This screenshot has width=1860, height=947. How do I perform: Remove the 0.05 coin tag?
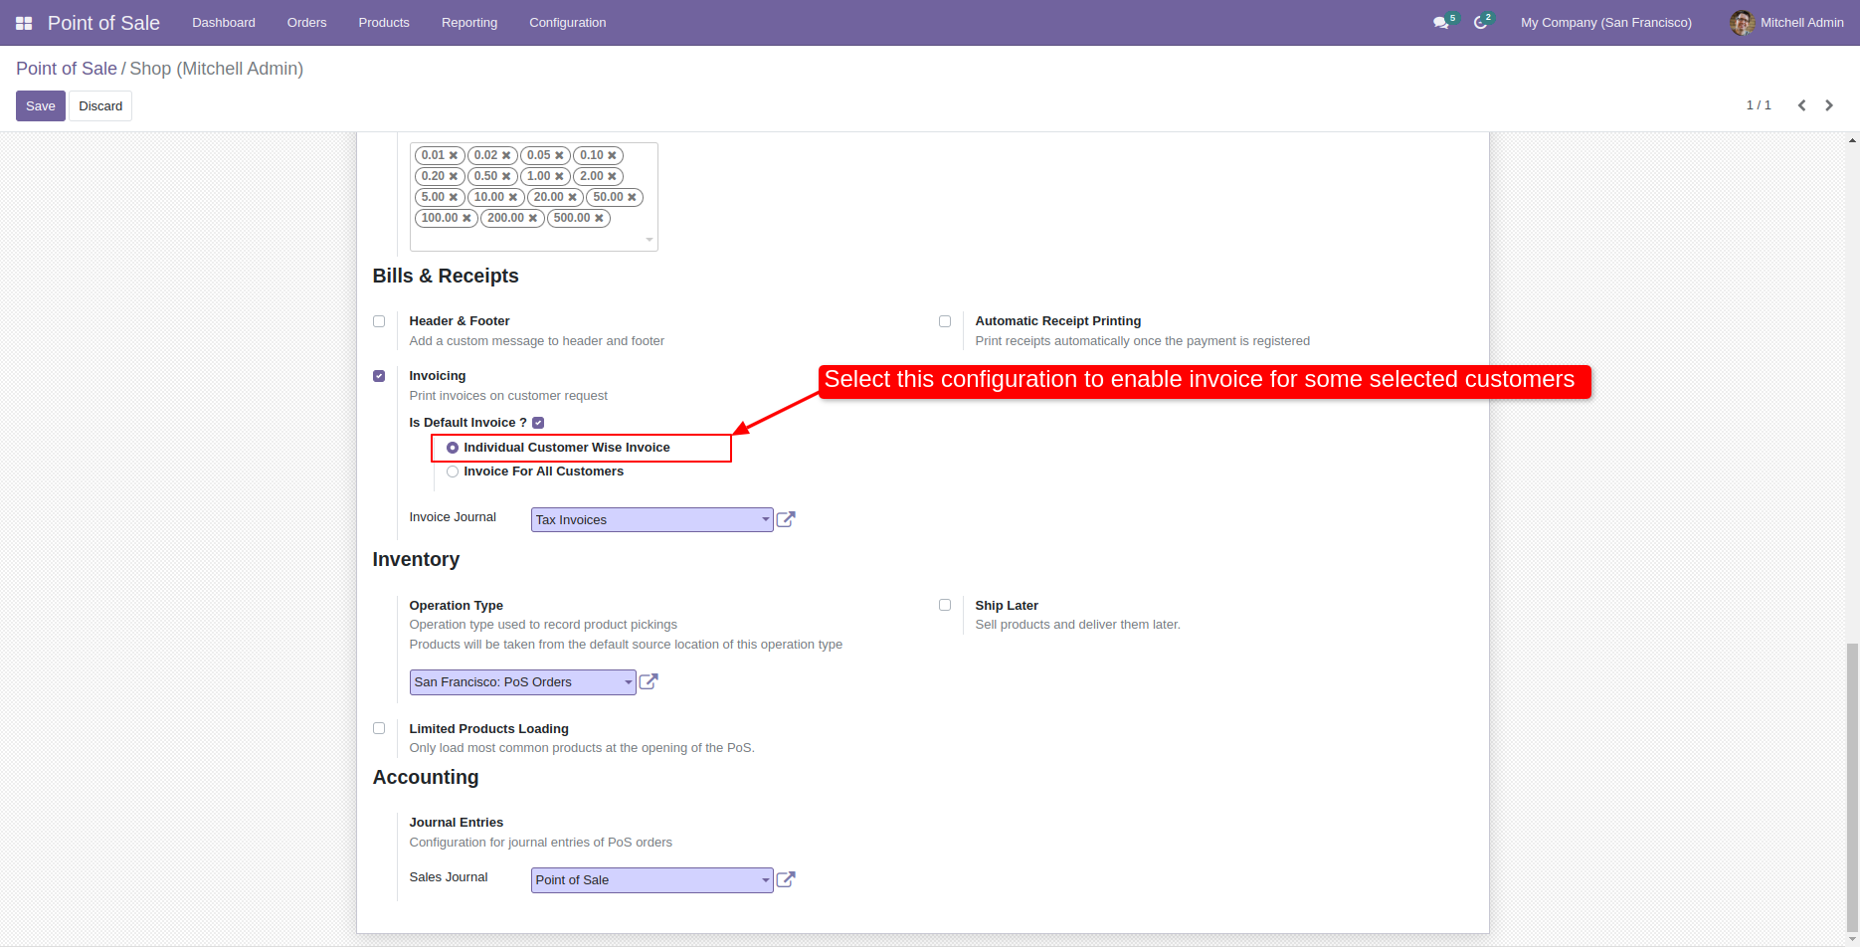[559, 155]
